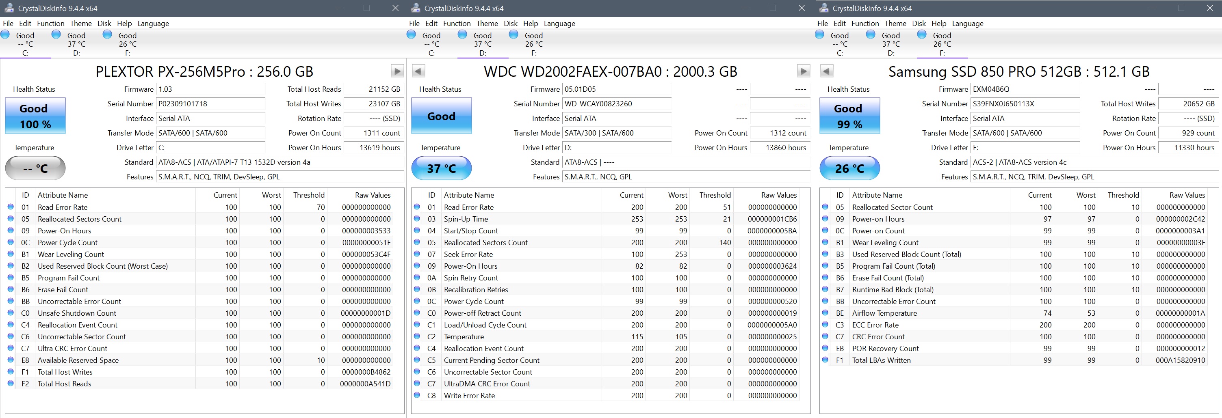1222x418 pixels.
Task: Click status dot for Seek Error Rate row
Action: (x=417, y=254)
